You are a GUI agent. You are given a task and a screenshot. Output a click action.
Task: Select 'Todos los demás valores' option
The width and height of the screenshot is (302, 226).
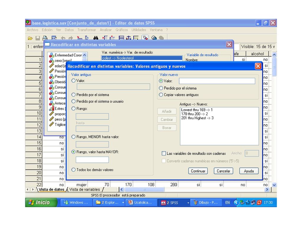73,170
